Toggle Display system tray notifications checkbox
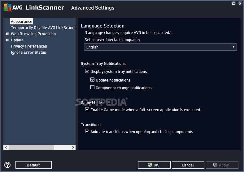This screenshot has height=172, width=244. pos(87,71)
